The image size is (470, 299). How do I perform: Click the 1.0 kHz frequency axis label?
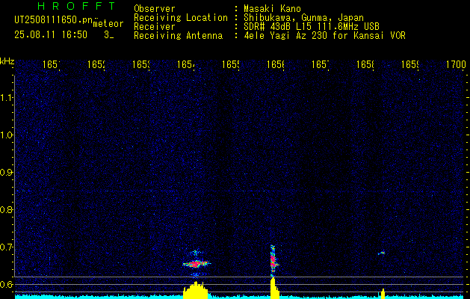point(6,135)
